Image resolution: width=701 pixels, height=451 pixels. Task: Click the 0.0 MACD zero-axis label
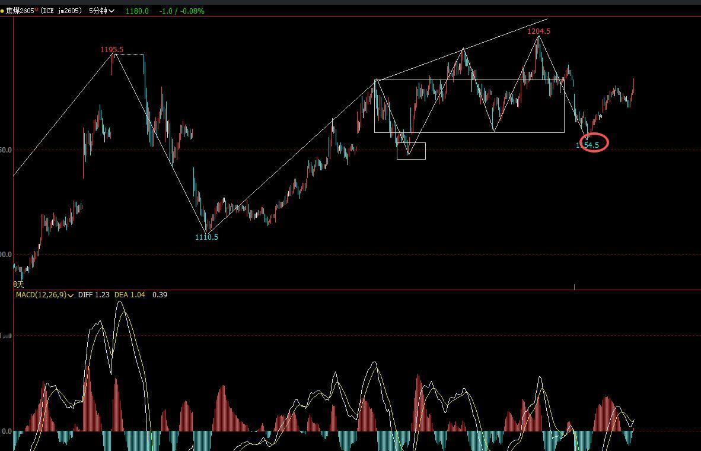coord(7,431)
